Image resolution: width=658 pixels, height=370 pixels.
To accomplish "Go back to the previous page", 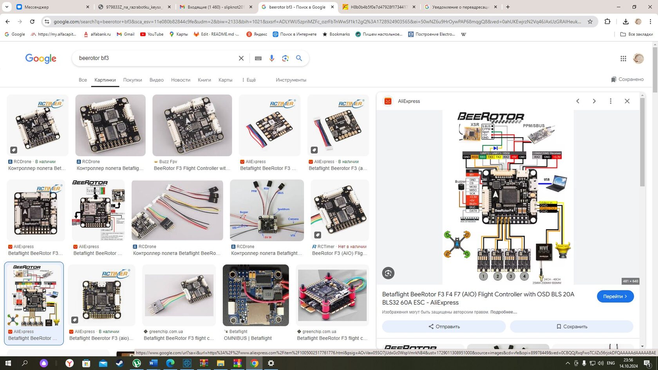I will (x=7, y=22).
